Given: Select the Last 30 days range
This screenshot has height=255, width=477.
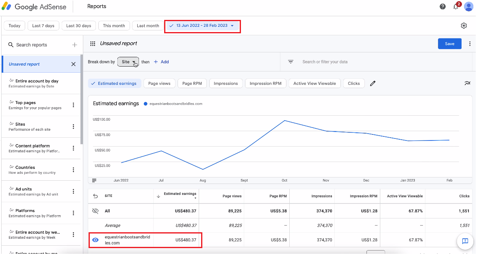Looking at the screenshot, I should [79, 26].
